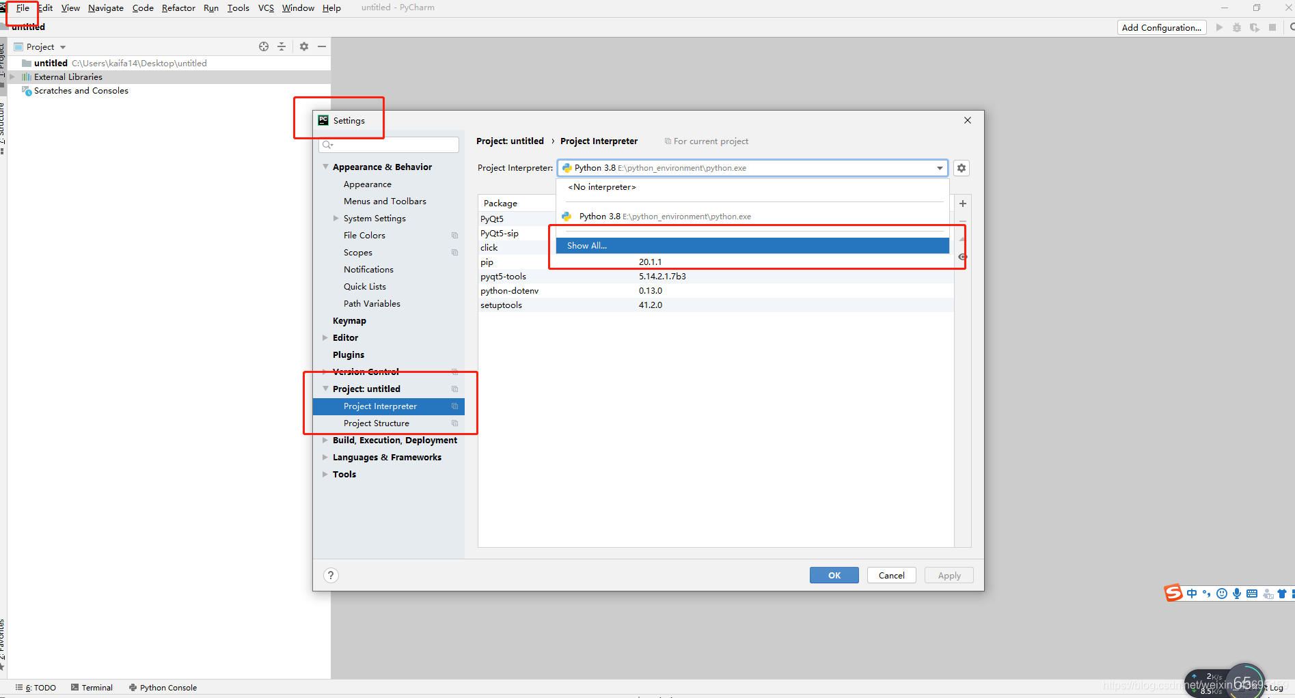This screenshot has height=698, width=1295.
Task: Select the pyqt5-tools package row
Action: (x=715, y=277)
